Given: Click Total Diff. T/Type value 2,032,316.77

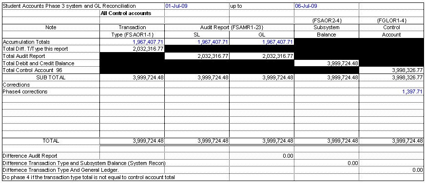Looking at the screenshot, I should coord(132,49).
